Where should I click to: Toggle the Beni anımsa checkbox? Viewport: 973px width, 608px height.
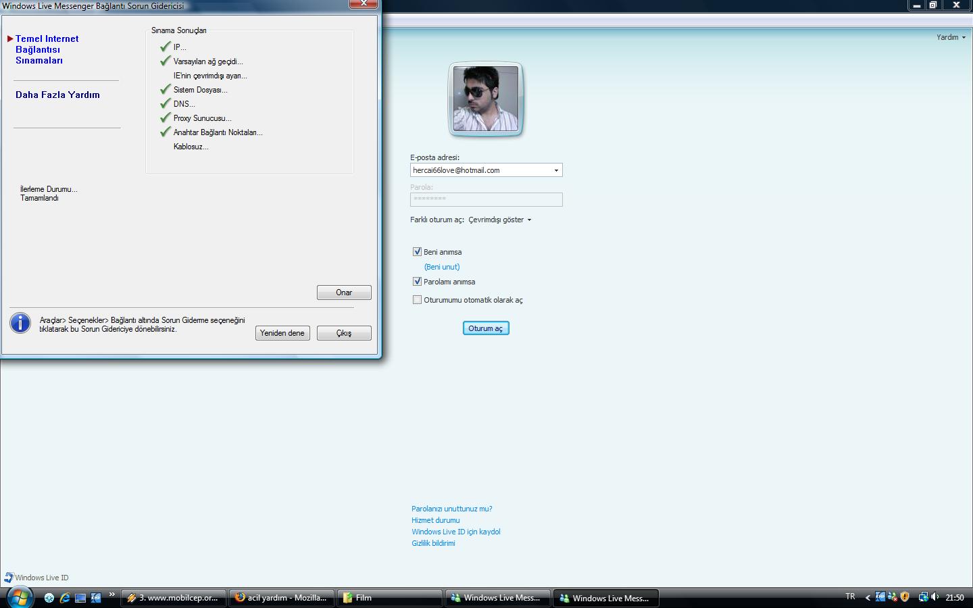(x=417, y=251)
